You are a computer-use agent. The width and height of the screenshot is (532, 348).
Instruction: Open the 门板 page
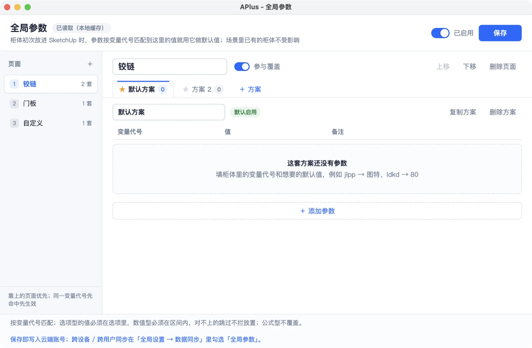tap(51, 103)
